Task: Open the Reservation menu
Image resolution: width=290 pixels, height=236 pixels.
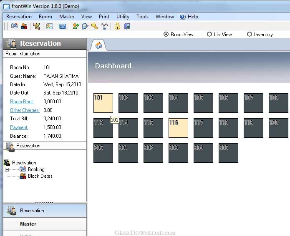Action: 19,17
